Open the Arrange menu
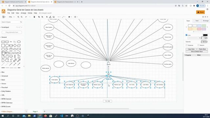 [x=23, y=13]
